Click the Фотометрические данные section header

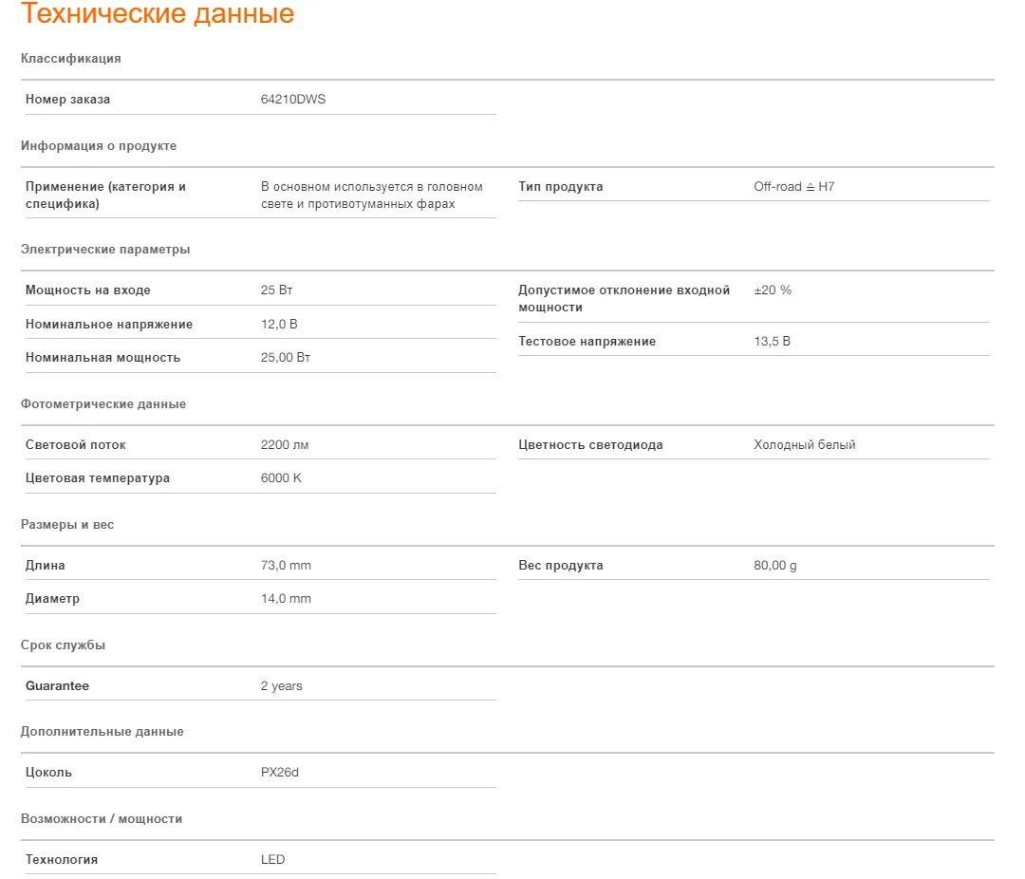pyautogui.click(x=103, y=404)
